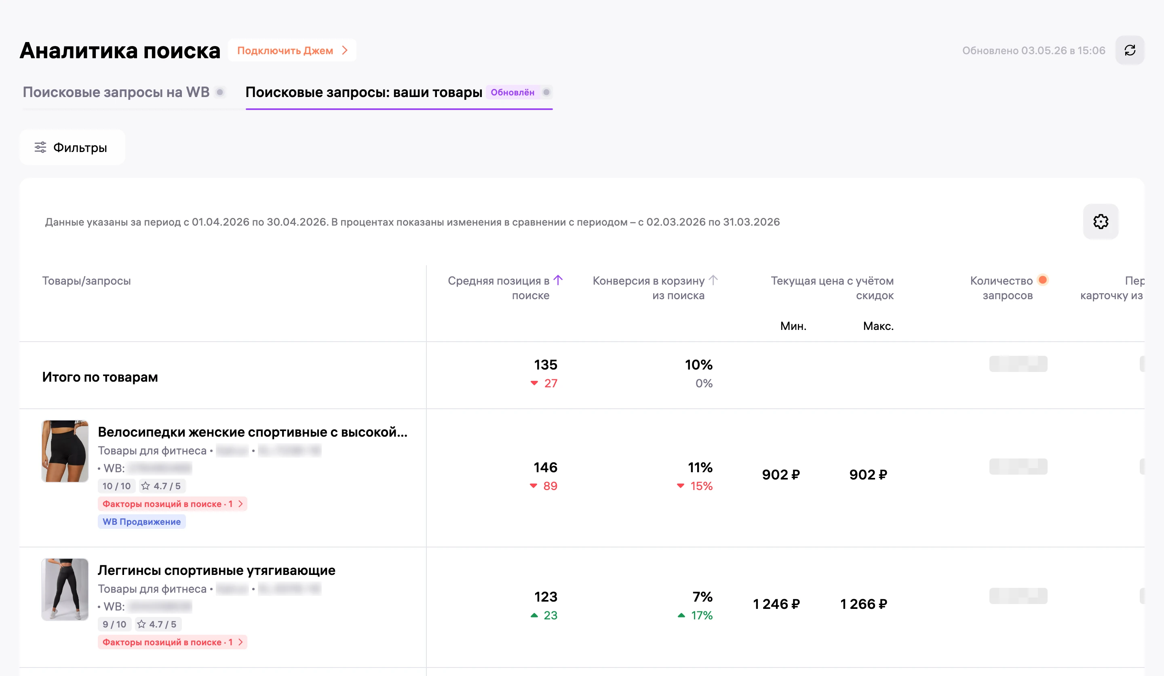Click info dot beside Обновлён badge
This screenshot has height=676, width=1164.
(546, 92)
